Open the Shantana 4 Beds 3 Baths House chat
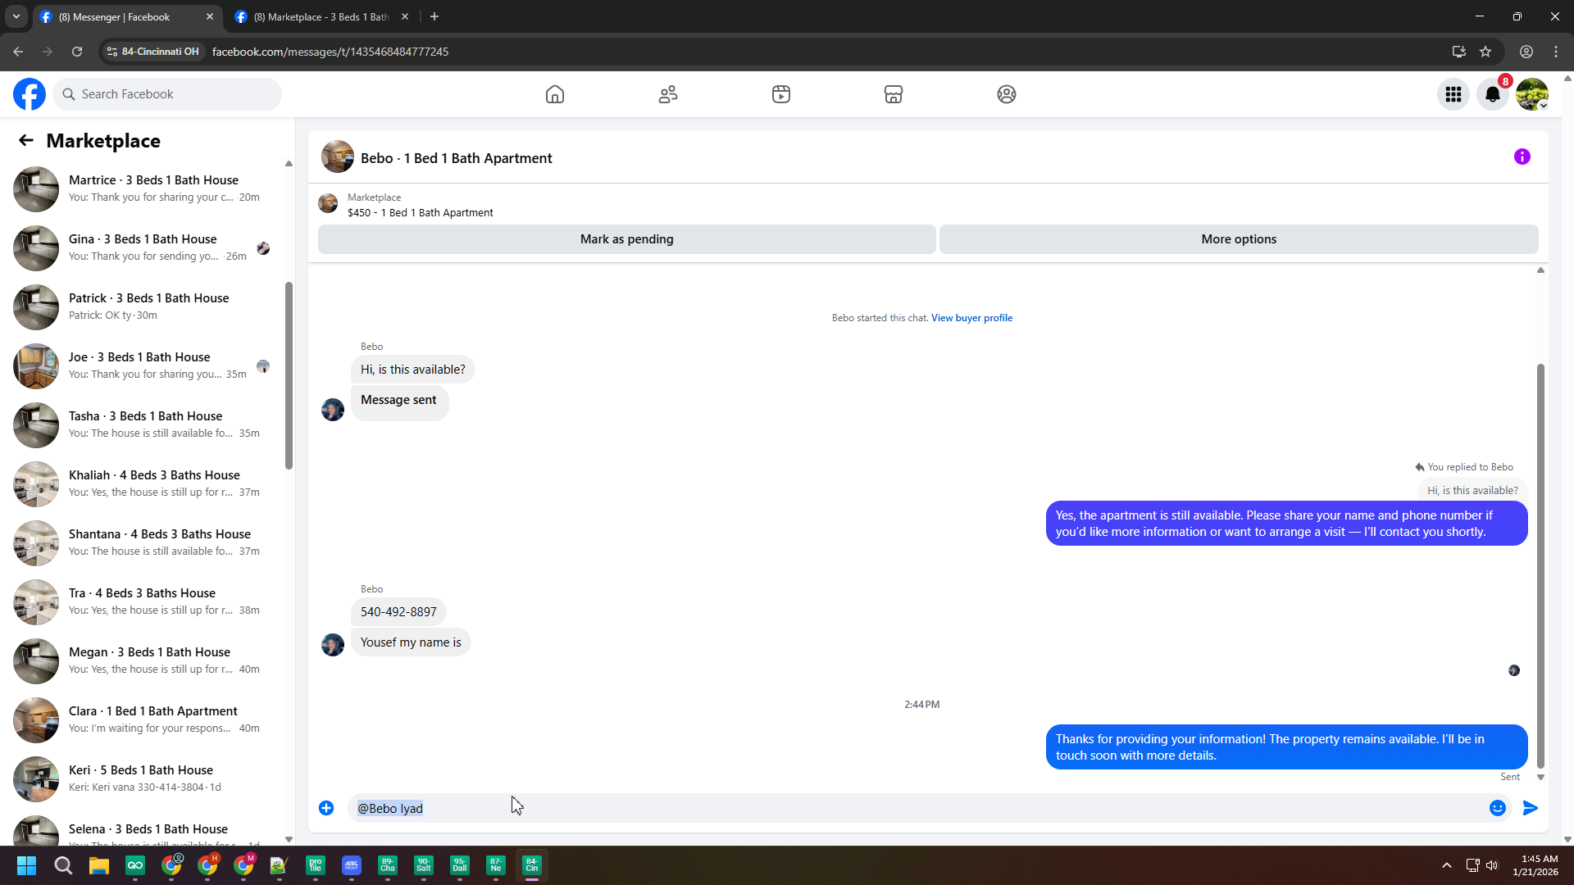The image size is (1574, 885). pos(143,542)
